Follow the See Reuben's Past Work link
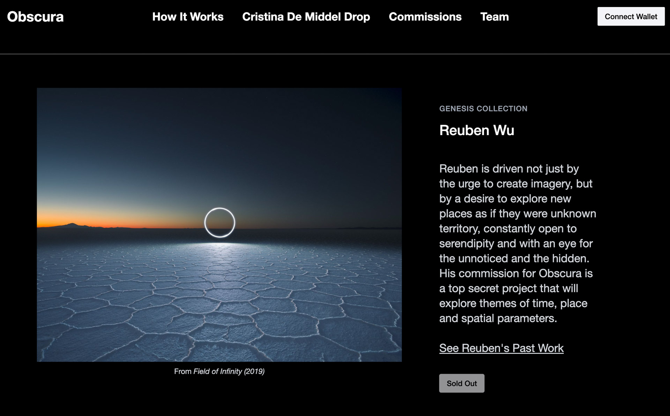Viewport: 670px width, 416px height. 501,348
